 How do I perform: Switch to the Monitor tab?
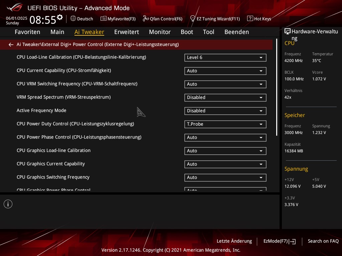tap(160, 32)
